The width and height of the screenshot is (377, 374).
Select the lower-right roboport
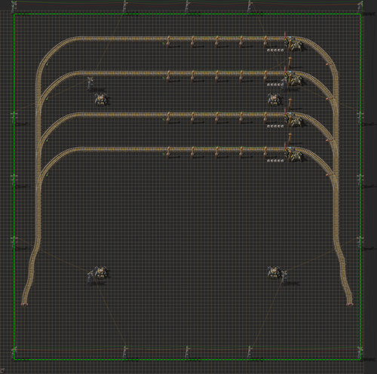(274, 273)
